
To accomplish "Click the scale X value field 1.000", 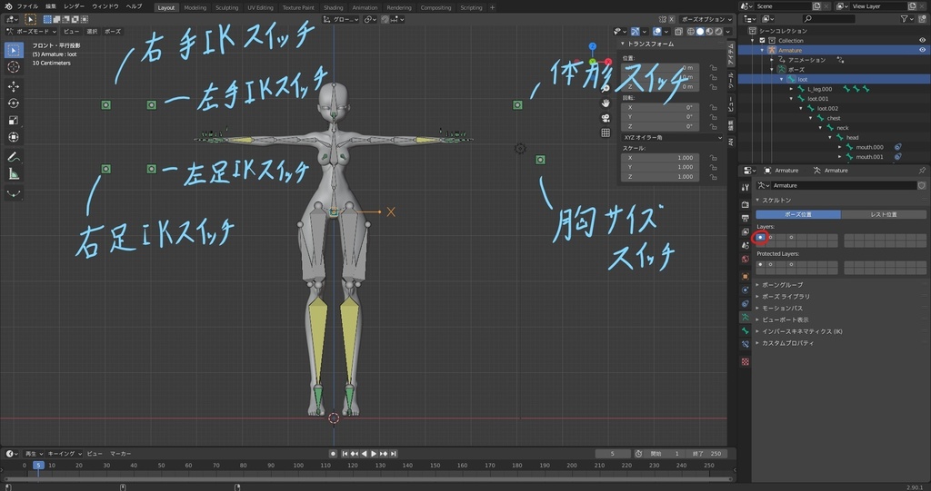I will coord(660,158).
